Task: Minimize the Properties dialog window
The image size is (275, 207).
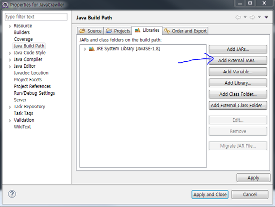Action: point(240,3)
